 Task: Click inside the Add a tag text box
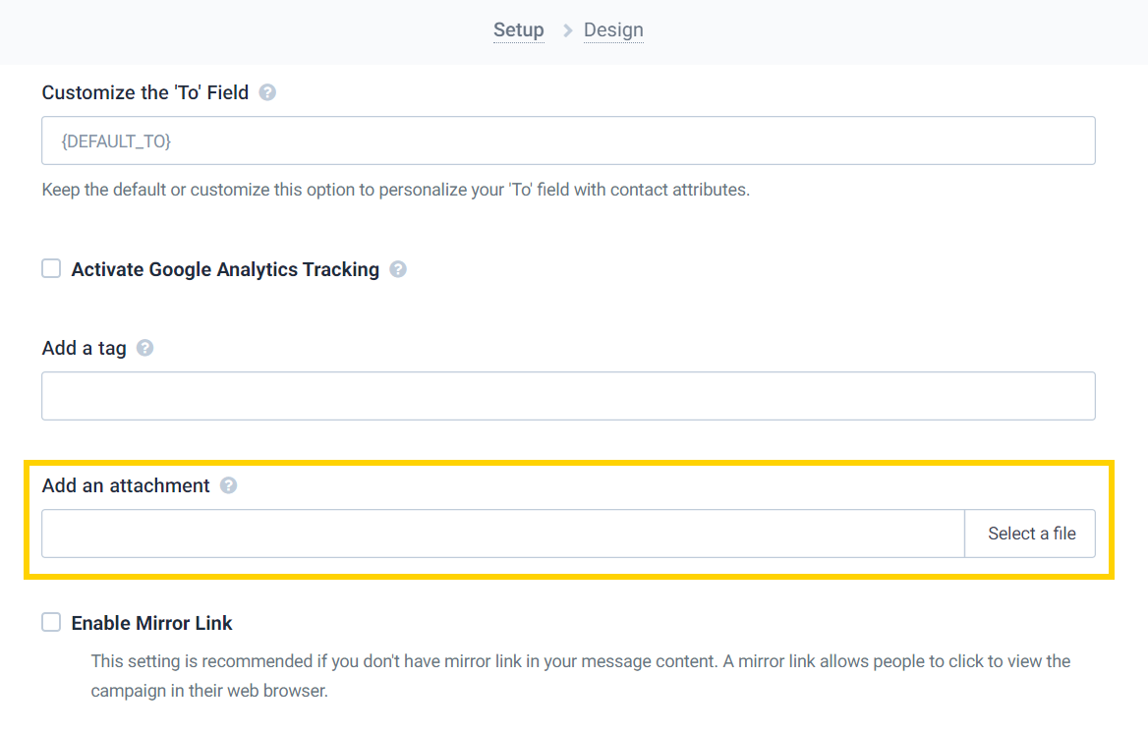(568, 396)
